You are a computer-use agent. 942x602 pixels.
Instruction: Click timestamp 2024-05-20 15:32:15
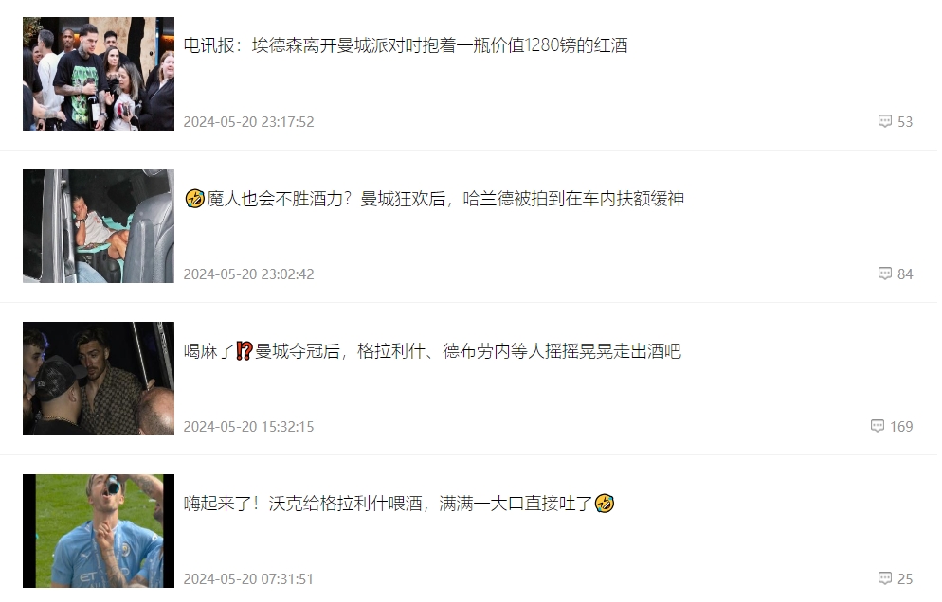(x=248, y=427)
